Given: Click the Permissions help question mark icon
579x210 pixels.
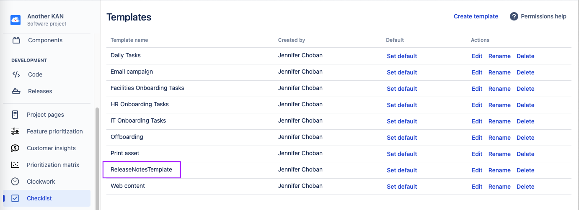Looking at the screenshot, I should 514,16.
